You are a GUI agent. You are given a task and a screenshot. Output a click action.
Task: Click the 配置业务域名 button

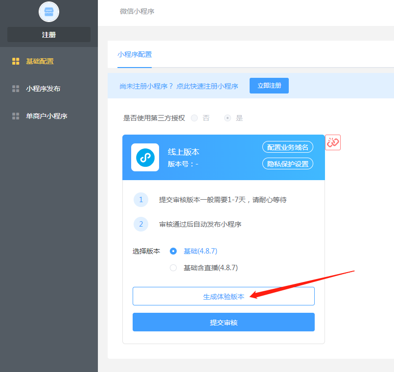(288, 147)
